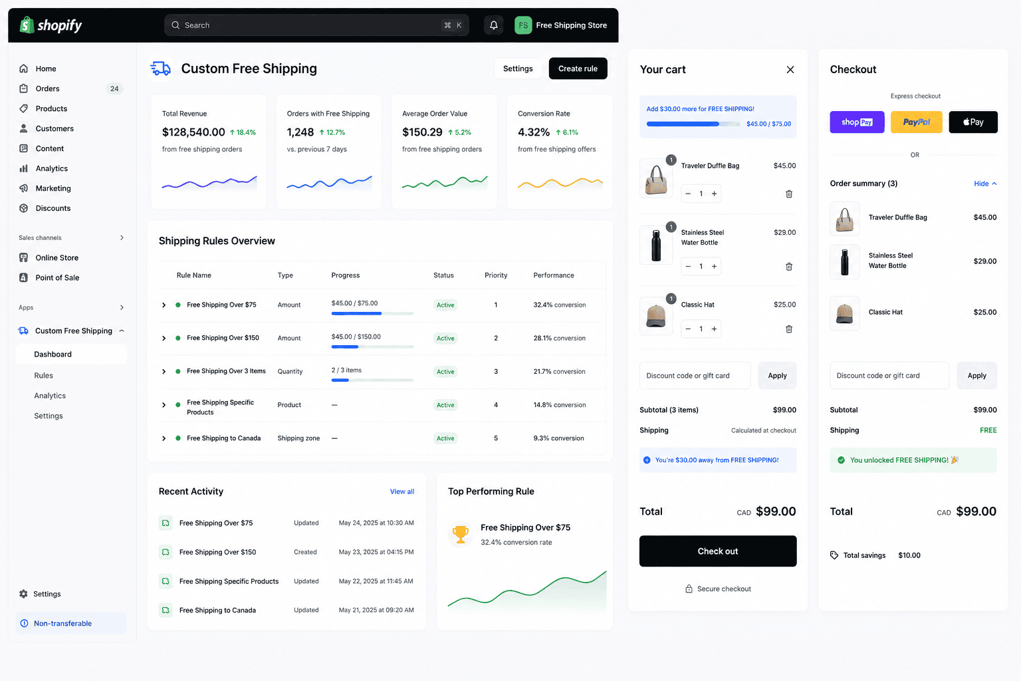
Task: Click the Customers person icon in sidebar
Action: (x=24, y=128)
